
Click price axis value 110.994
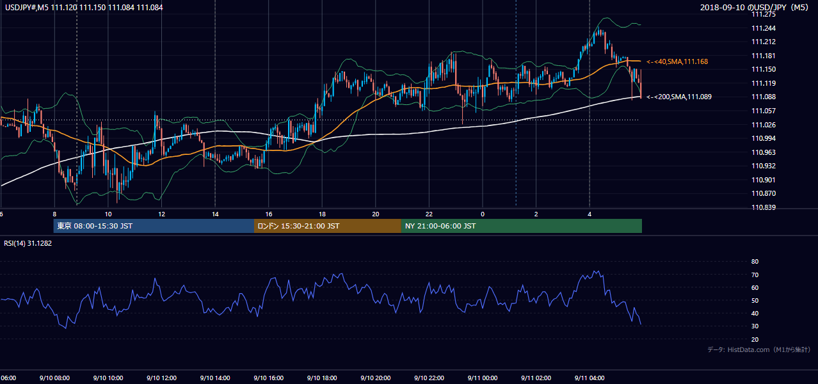764,138
